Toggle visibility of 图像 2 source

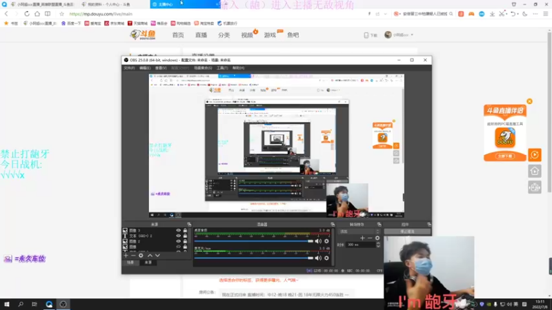coord(178,241)
